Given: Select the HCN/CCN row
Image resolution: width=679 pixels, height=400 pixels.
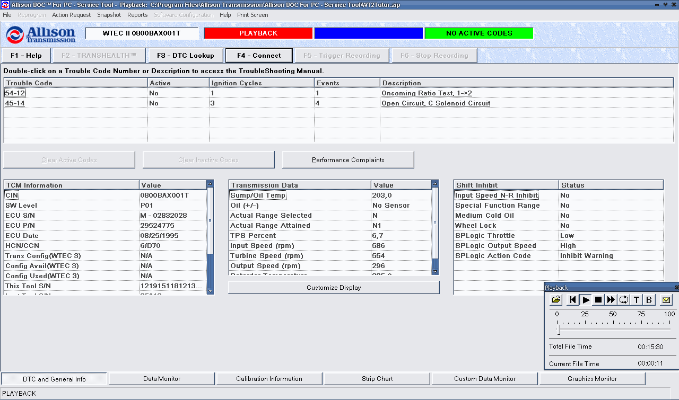Looking at the screenshot, I should (105, 246).
